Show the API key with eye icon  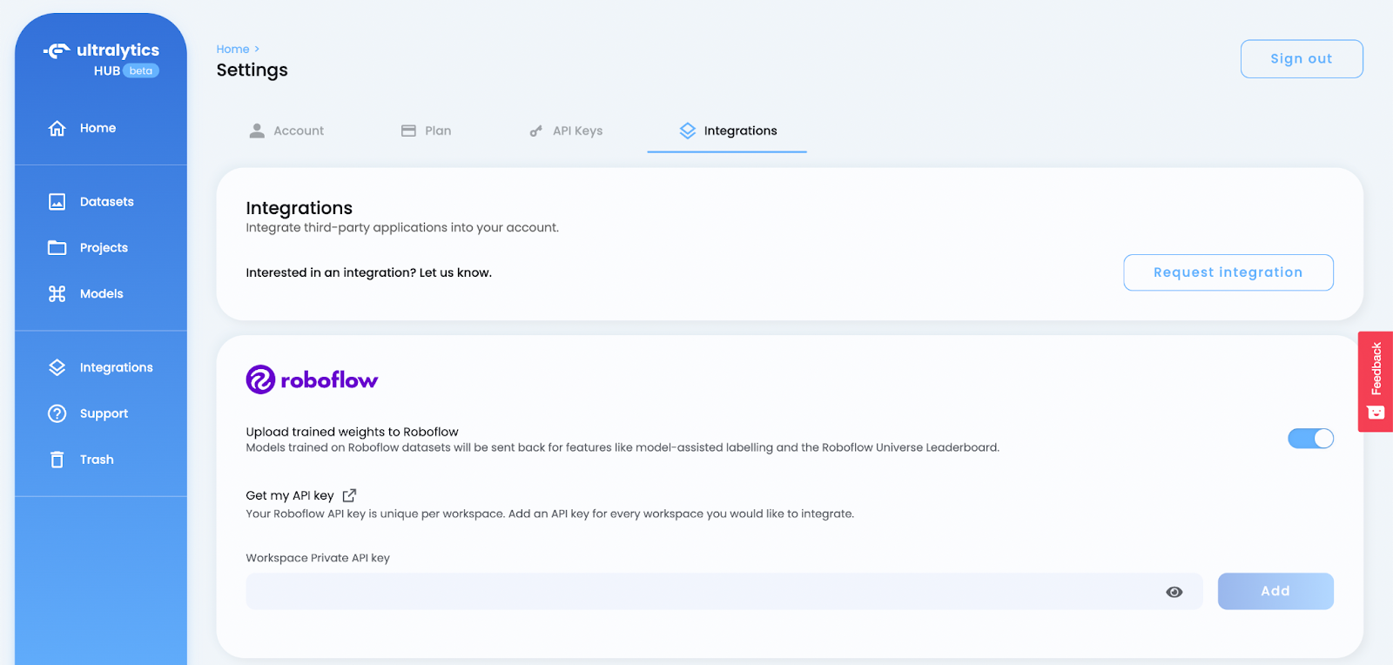pos(1174,592)
